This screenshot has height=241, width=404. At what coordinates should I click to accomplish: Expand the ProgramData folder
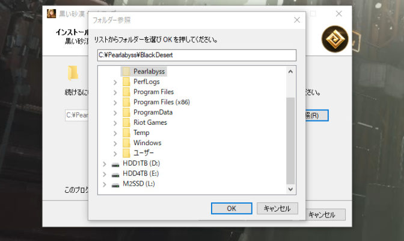(115, 113)
